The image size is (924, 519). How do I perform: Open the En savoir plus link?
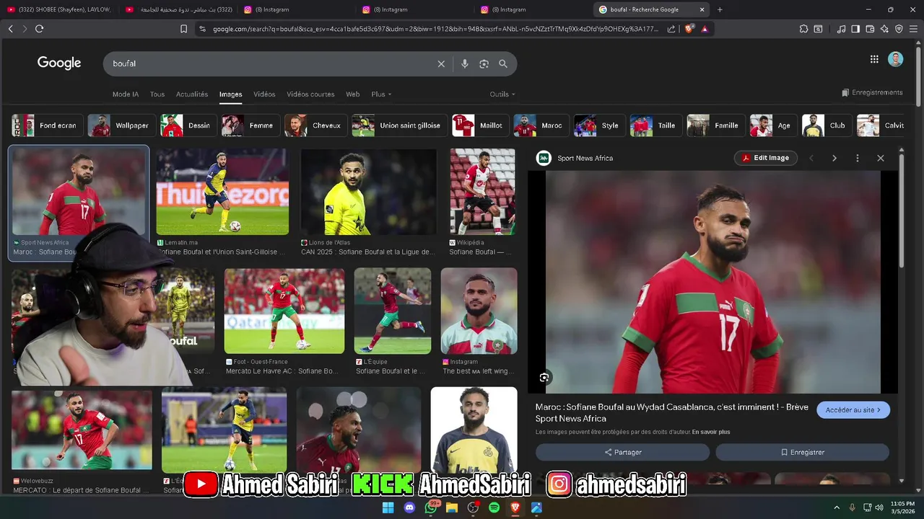711,432
